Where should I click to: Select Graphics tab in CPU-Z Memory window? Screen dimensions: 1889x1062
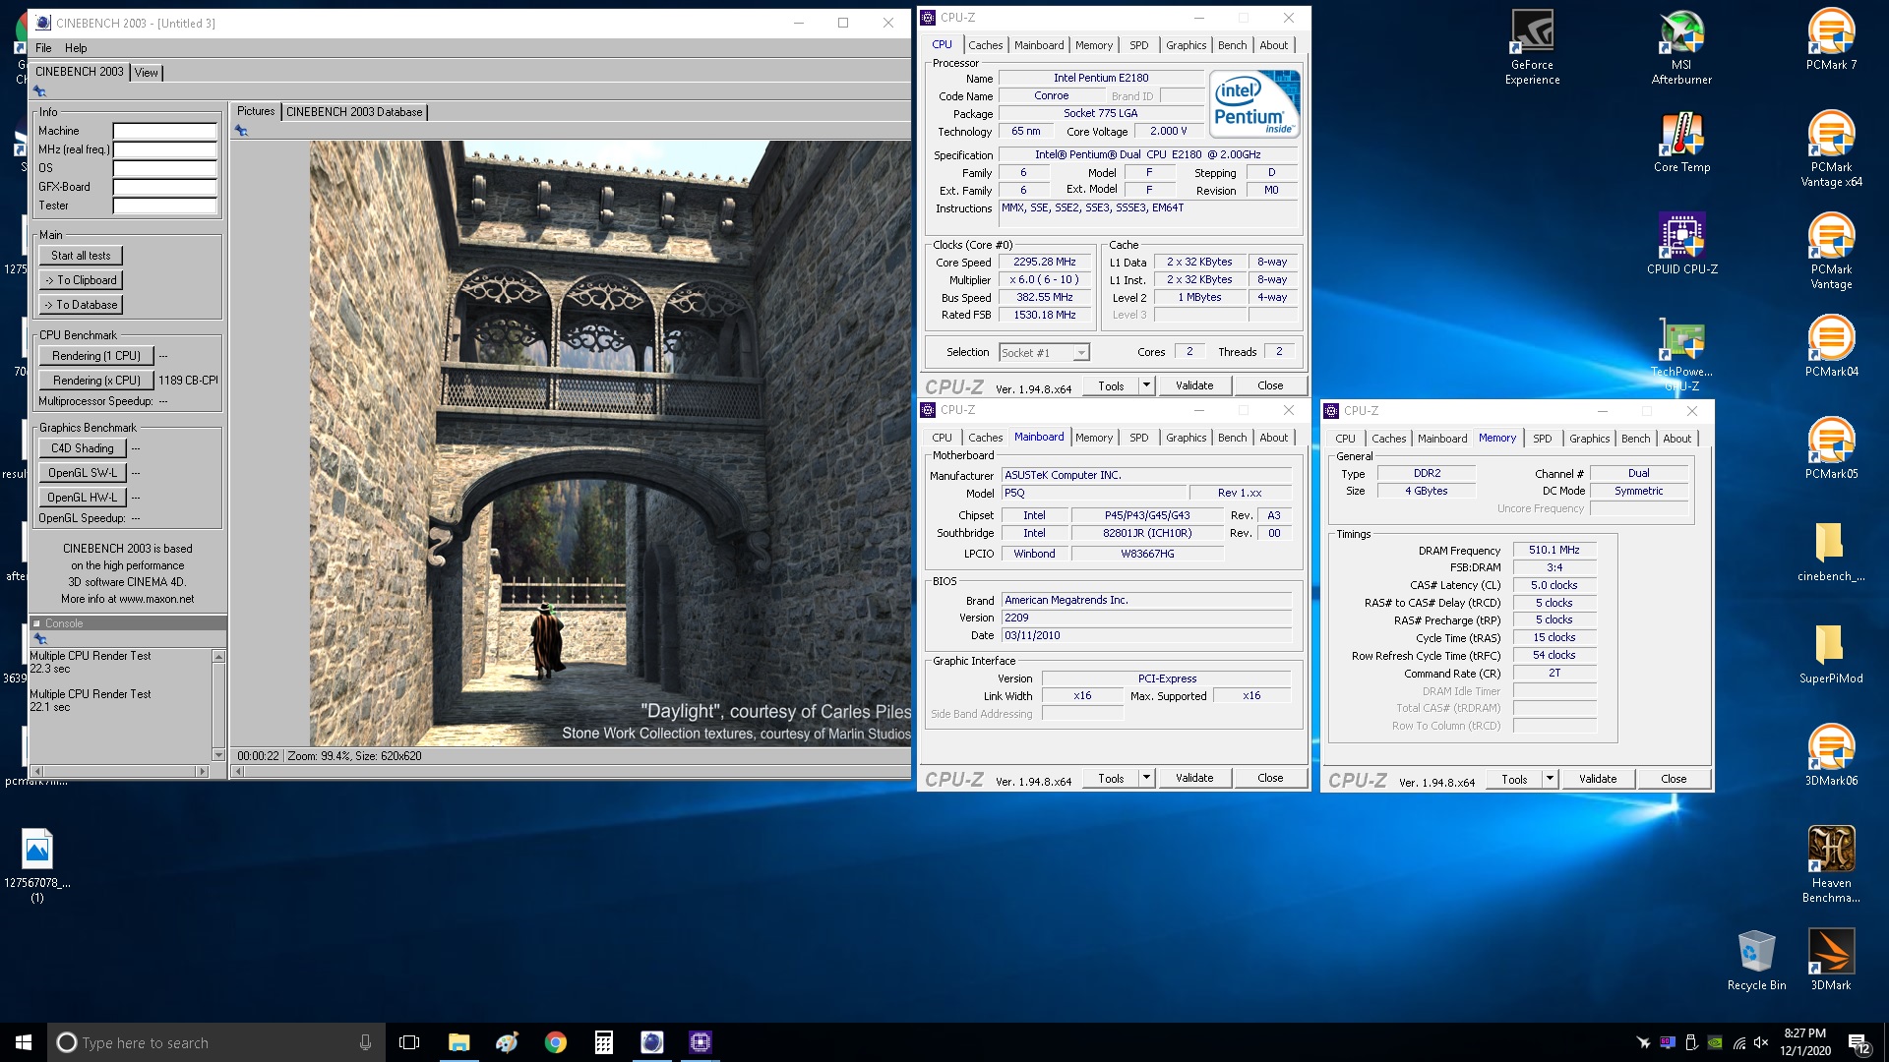coord(1589,439)
